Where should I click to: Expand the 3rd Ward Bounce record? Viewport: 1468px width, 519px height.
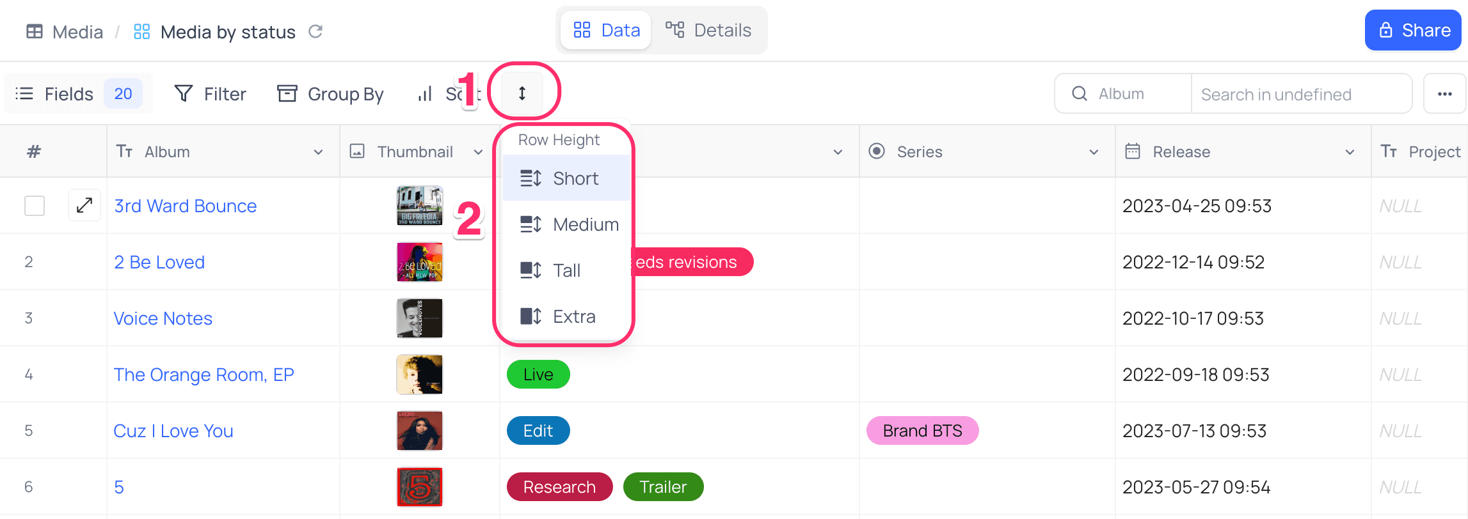pyautogui.click(x=84, y=205)
